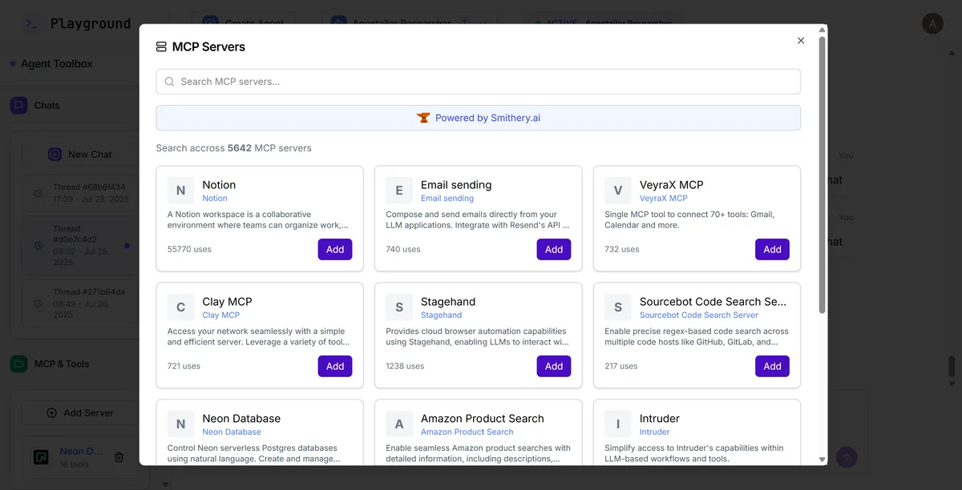Screen dimensions: 962x490
Task: Click the send arrow button in background chat
Action: 847,457
